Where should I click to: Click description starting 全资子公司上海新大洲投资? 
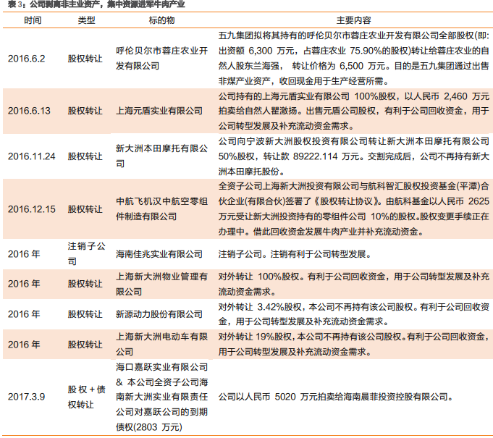pyautogui.click(x=354, y=209)
